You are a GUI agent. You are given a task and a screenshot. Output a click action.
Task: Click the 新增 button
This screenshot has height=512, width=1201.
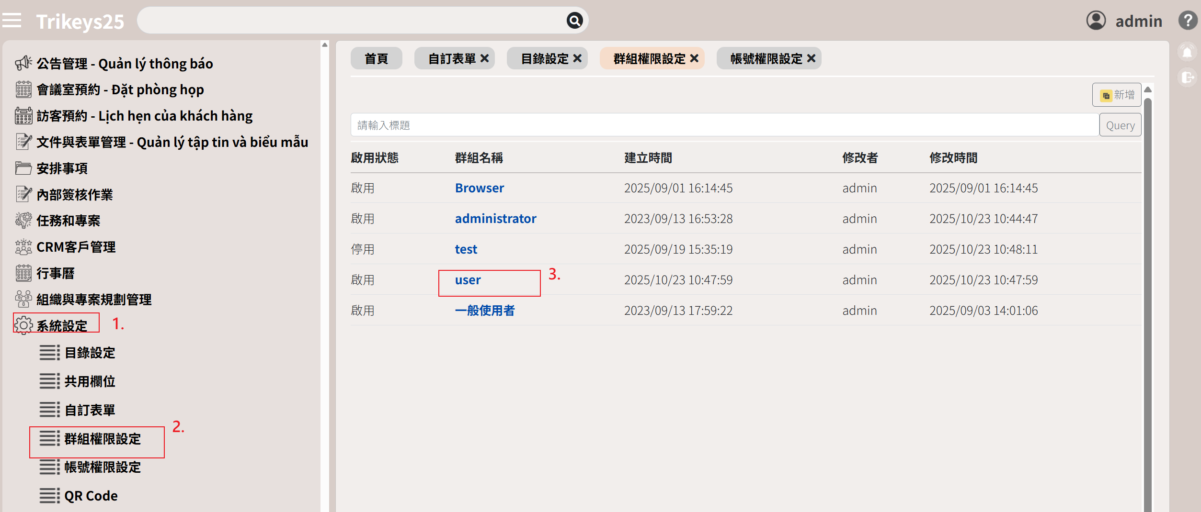[1117, 95]
